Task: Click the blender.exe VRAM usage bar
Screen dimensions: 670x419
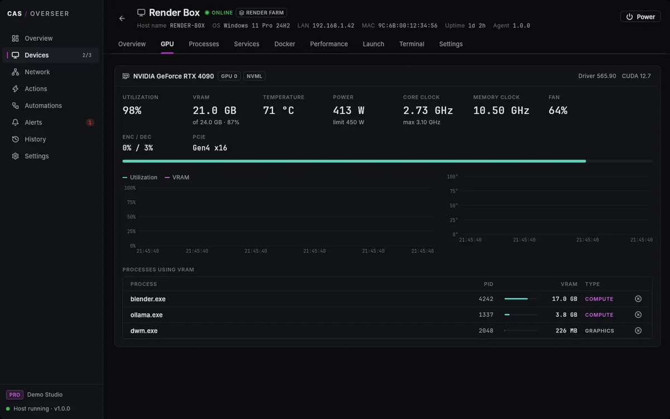Action: (521, 299)
